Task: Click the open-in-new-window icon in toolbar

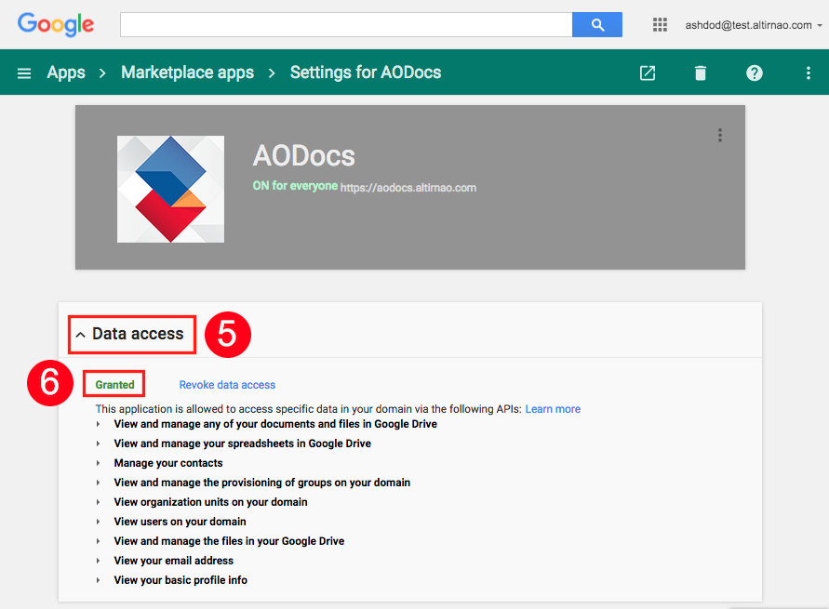Action: [x=648, y=73]
